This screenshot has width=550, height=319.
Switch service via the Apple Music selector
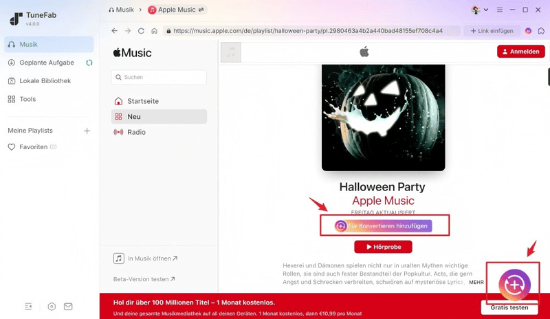(x=177, y=10)
